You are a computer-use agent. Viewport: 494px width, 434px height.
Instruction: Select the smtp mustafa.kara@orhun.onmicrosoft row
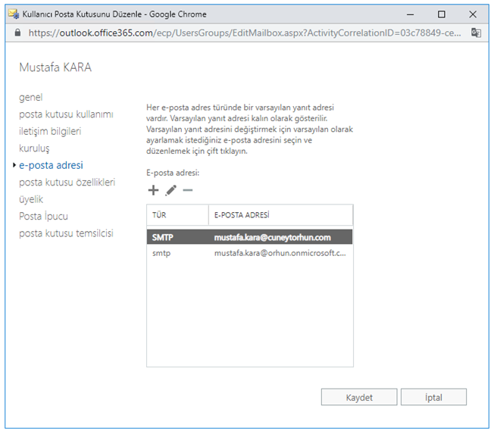(x=249, y=253)
